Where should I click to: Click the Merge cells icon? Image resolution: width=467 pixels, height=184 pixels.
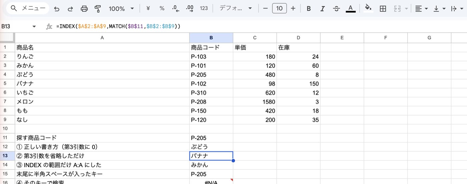coord(397,9)
